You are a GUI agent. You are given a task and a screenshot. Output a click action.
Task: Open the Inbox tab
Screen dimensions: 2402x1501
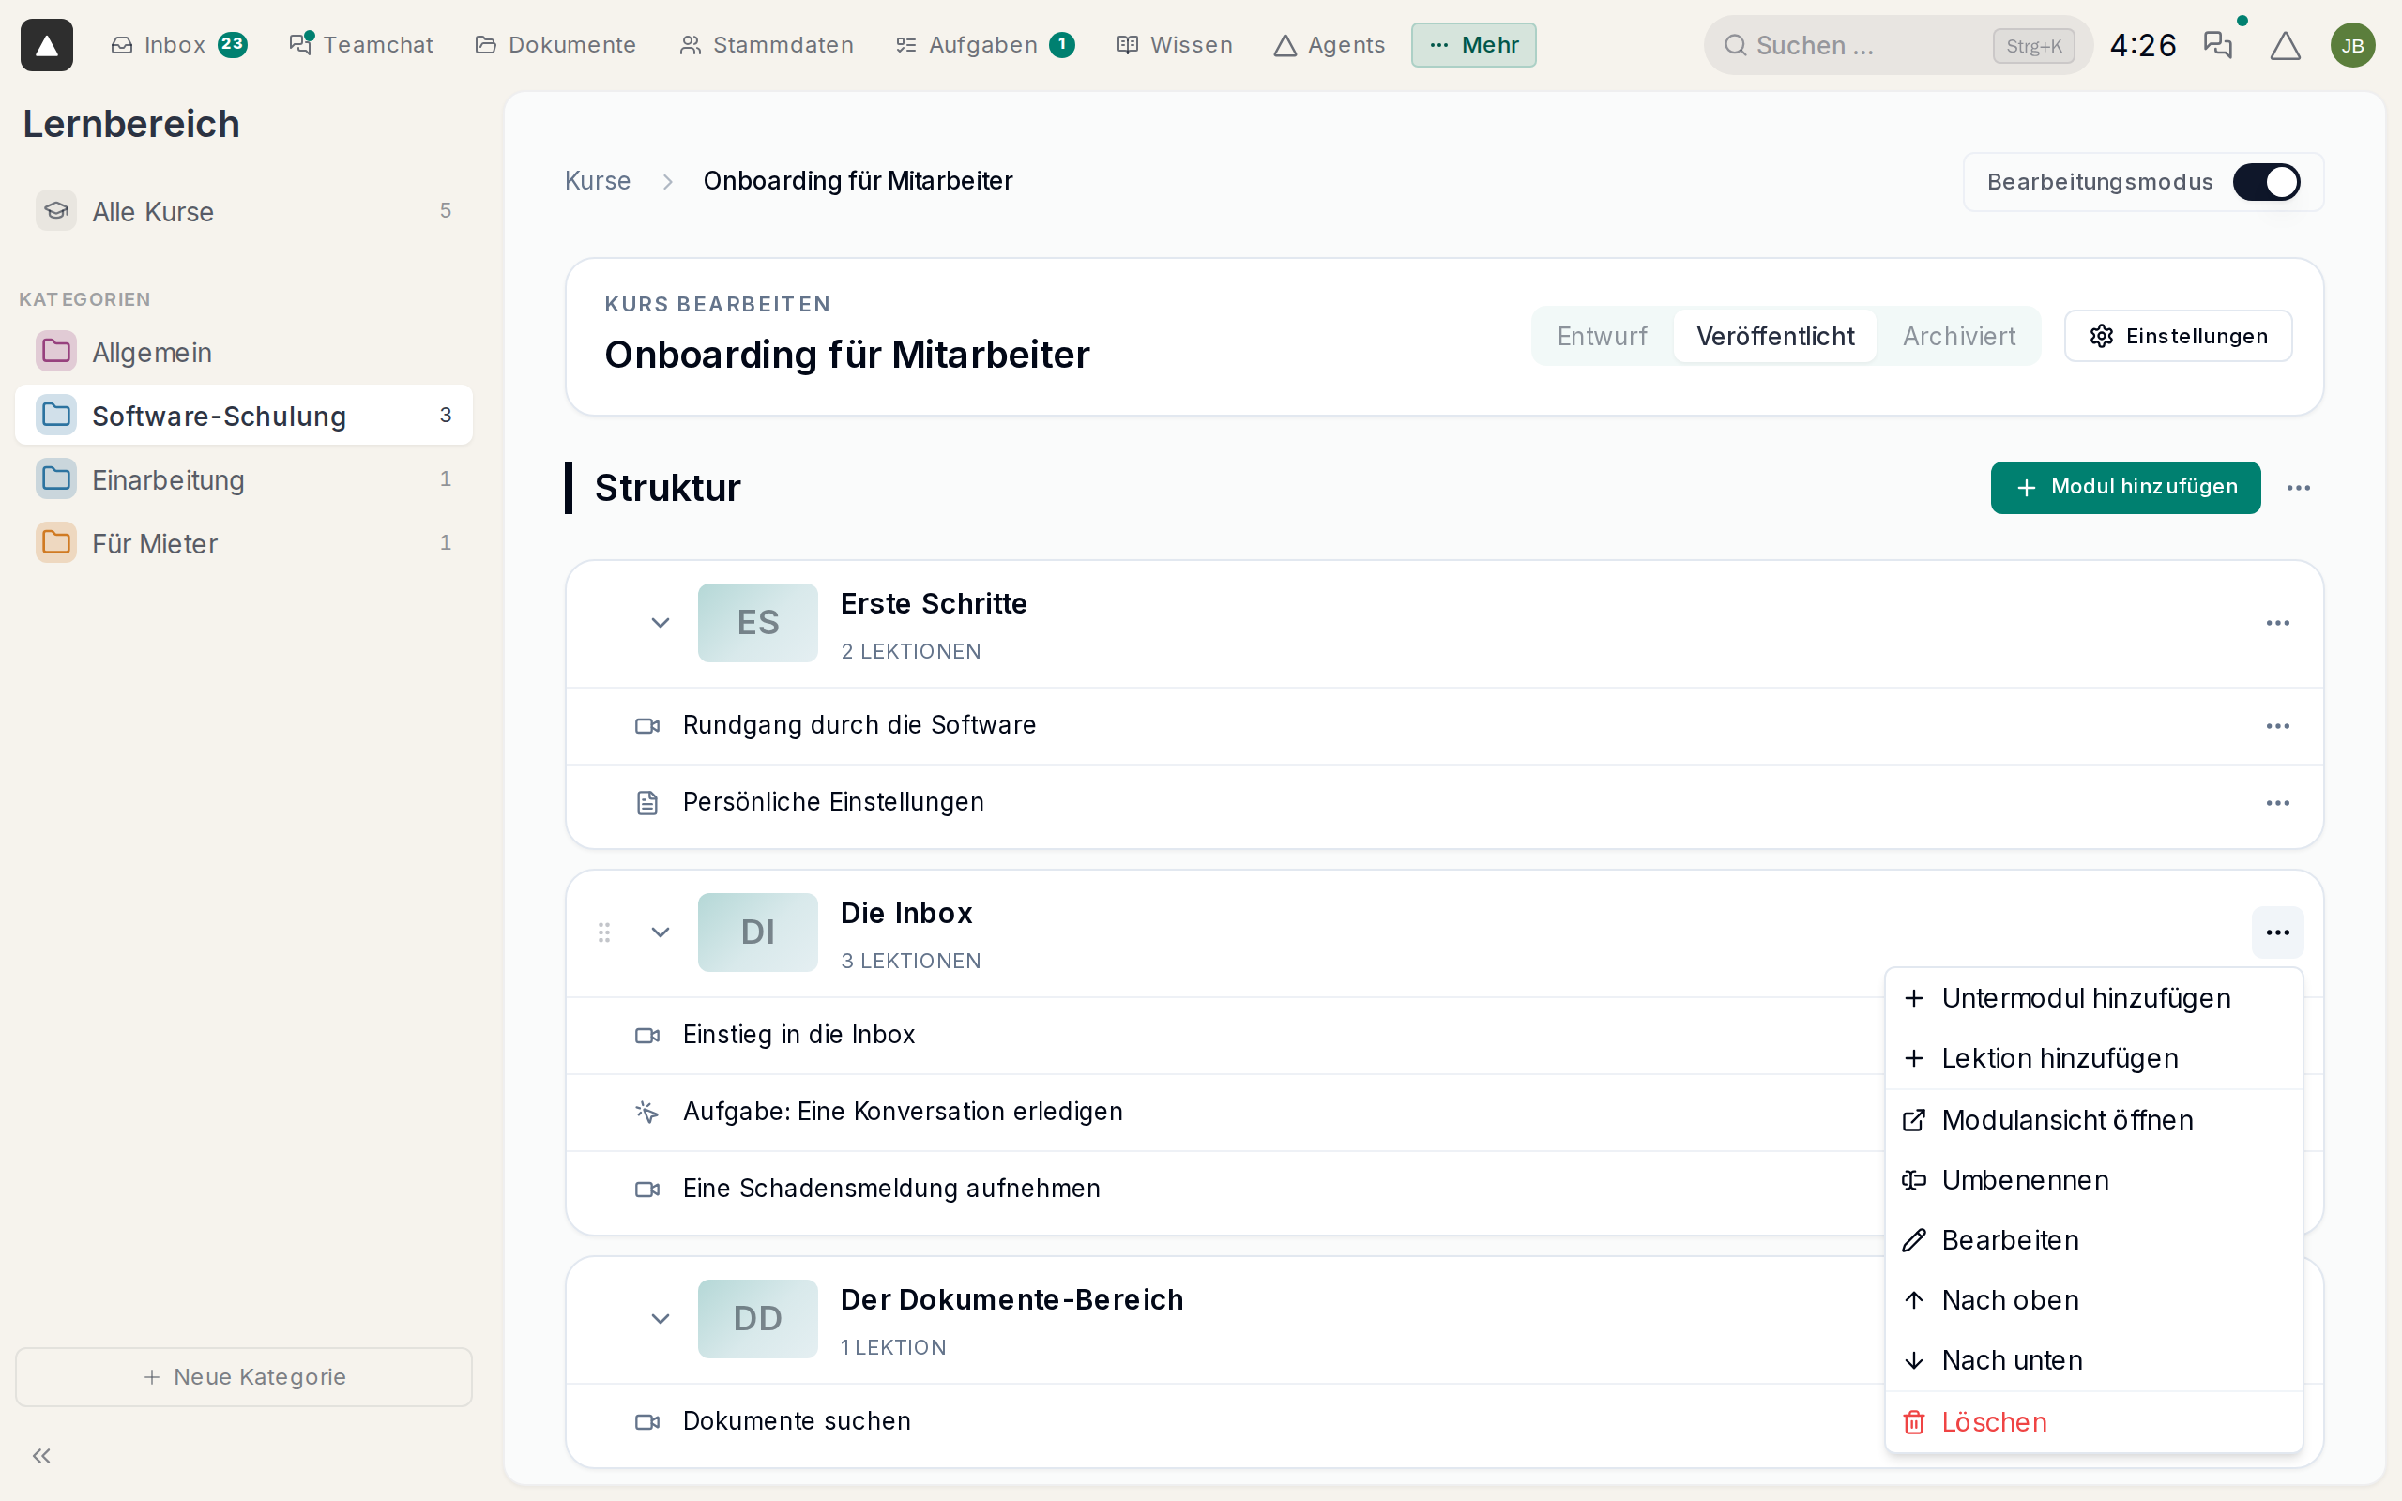click(x=177, y=45)
